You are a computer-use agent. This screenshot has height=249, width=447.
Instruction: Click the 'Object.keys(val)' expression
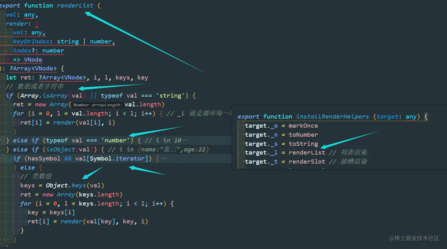tap(75, 185)
